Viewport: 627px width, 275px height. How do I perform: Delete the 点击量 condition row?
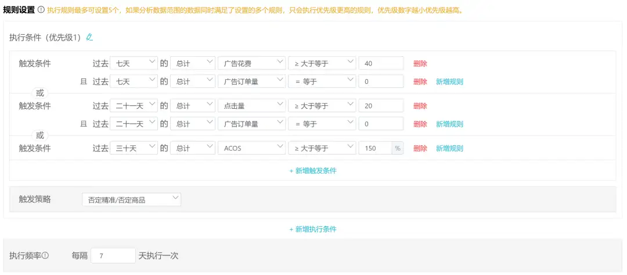(x=420, y=106)
